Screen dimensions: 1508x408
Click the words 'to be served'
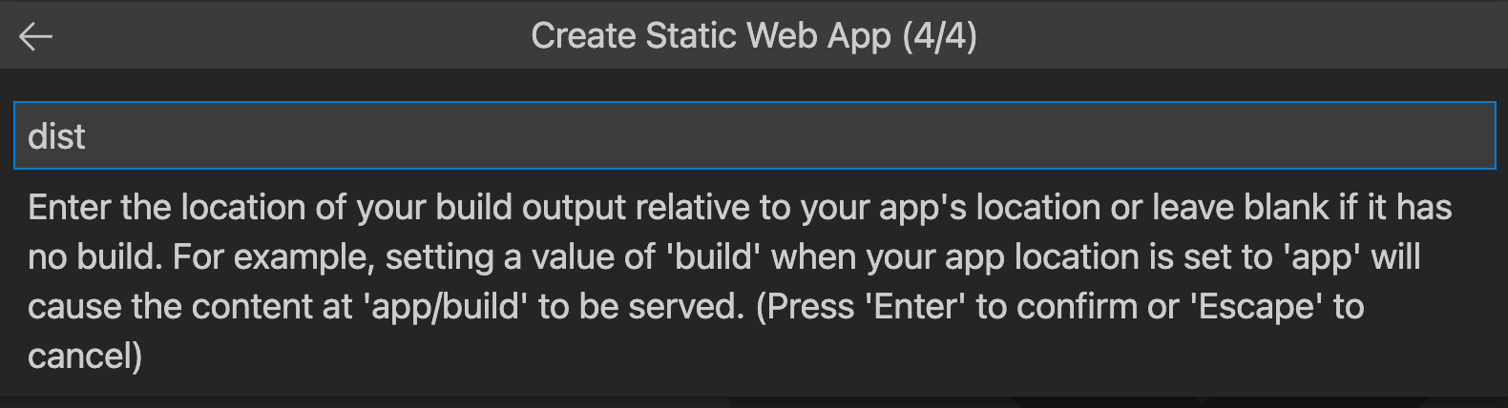pos(640,306)
